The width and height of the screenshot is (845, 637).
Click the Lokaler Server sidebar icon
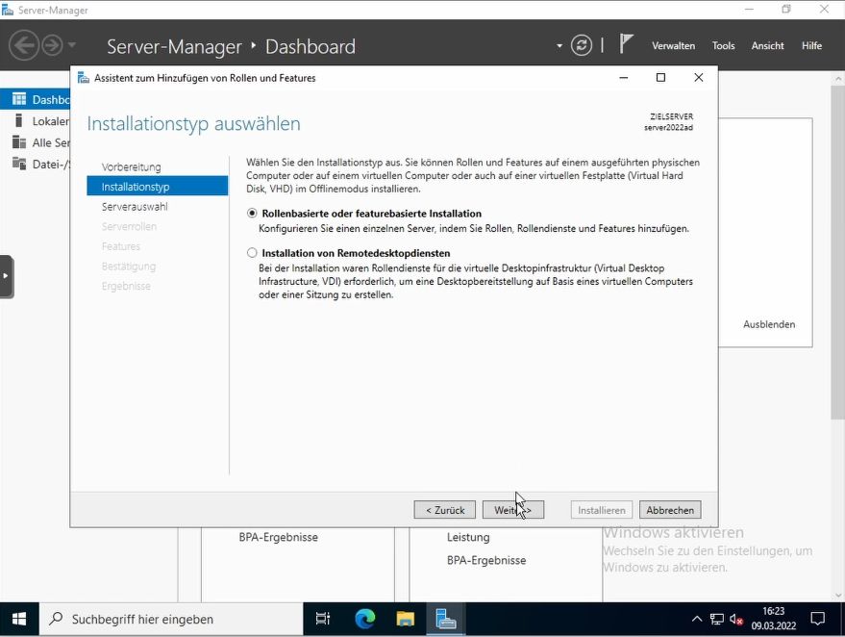coord(19,121)
